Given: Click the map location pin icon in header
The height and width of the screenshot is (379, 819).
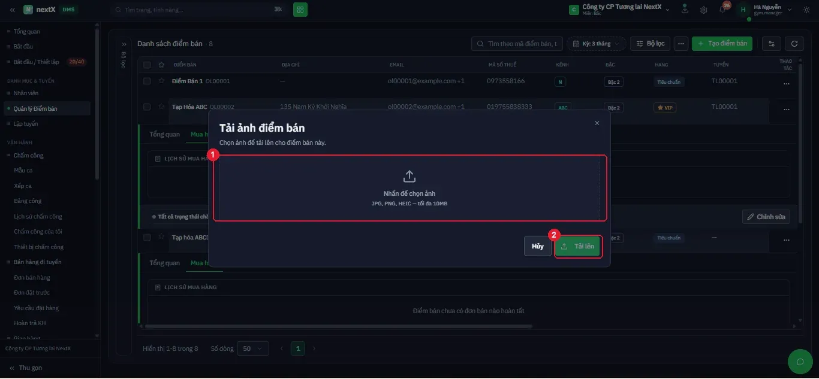Looking at the screenshot, I should pyautogui.click(x=685, y=10).
